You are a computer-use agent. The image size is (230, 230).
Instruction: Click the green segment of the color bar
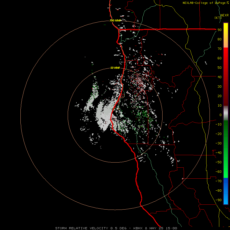click(226, 149)
